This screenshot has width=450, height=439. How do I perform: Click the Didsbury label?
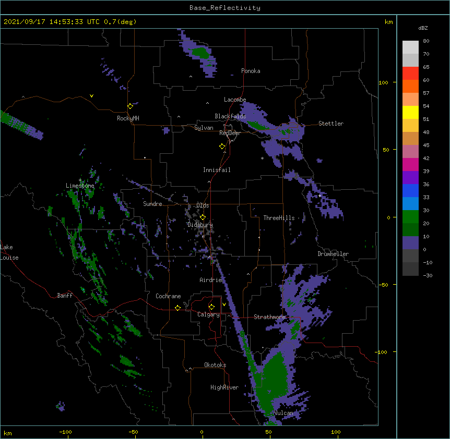coord(200,225)
